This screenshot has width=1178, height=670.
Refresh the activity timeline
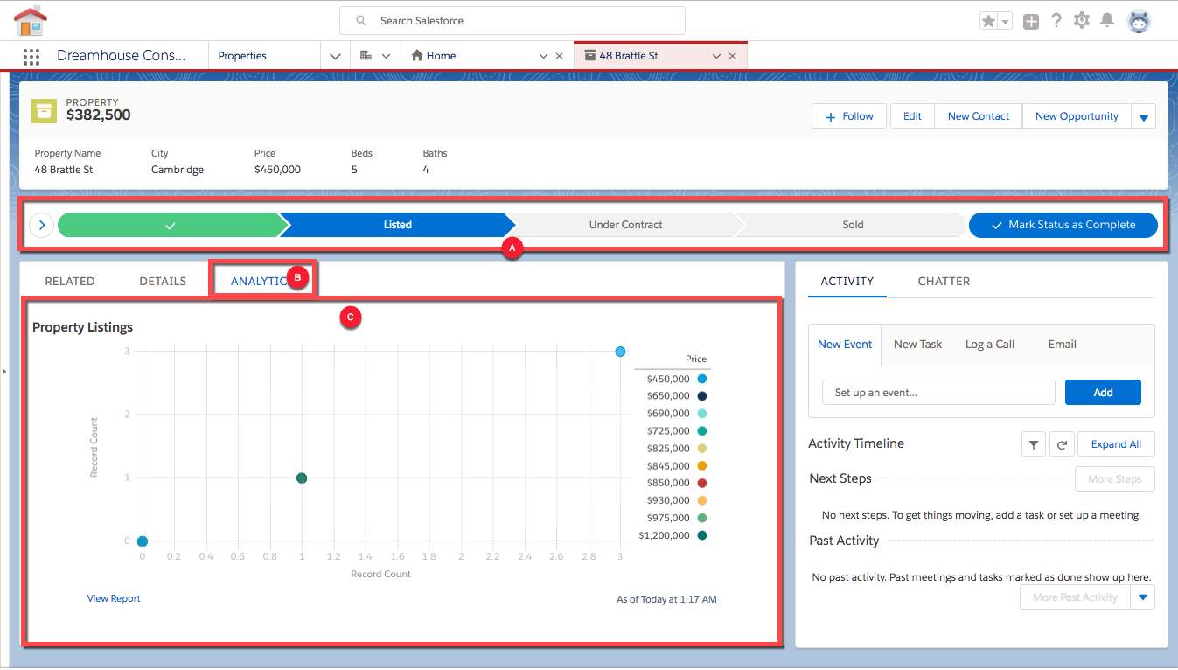(x=1062, y=444)
